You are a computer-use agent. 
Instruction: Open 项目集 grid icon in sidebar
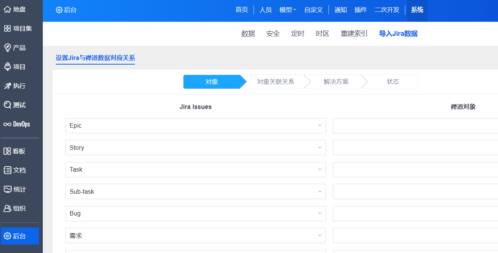pos(7,29)
